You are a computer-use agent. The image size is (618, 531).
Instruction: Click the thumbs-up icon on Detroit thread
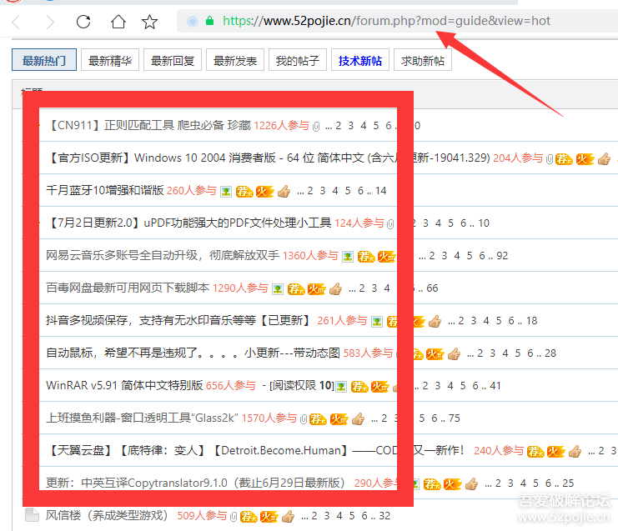tap(575, 452)
